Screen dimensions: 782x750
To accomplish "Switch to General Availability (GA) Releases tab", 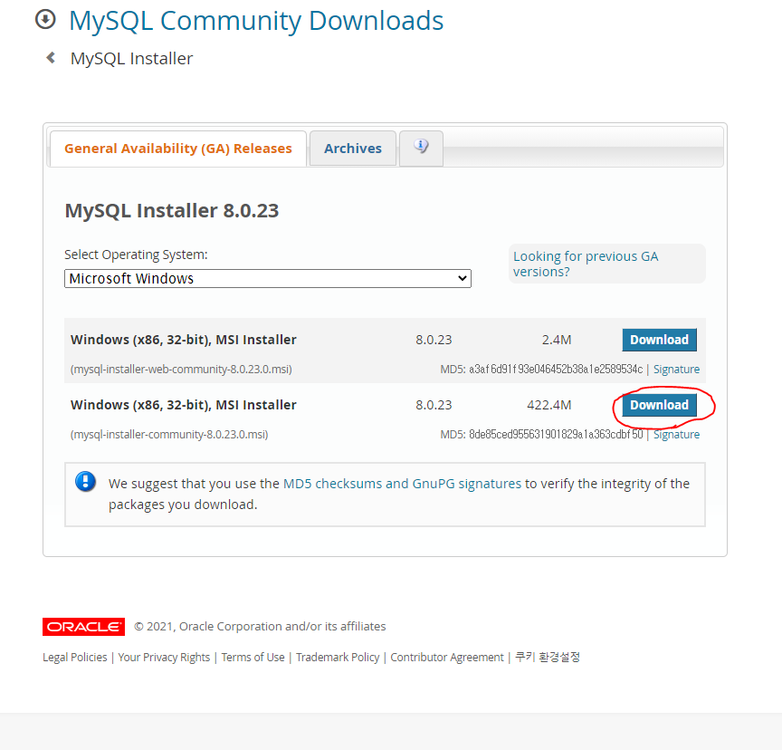I will [x=178, y=149].
